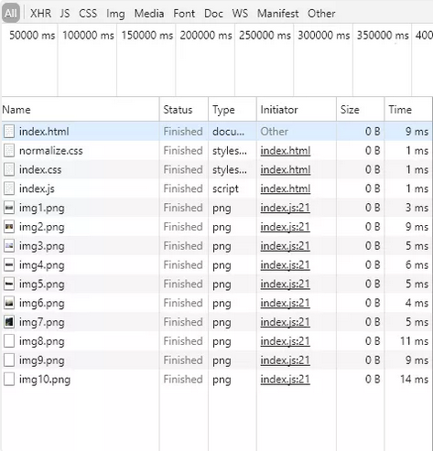Screen dimensions: 433x451
Task: Open index.js:21 initiator link for img10.png
Action: (285, 380)
